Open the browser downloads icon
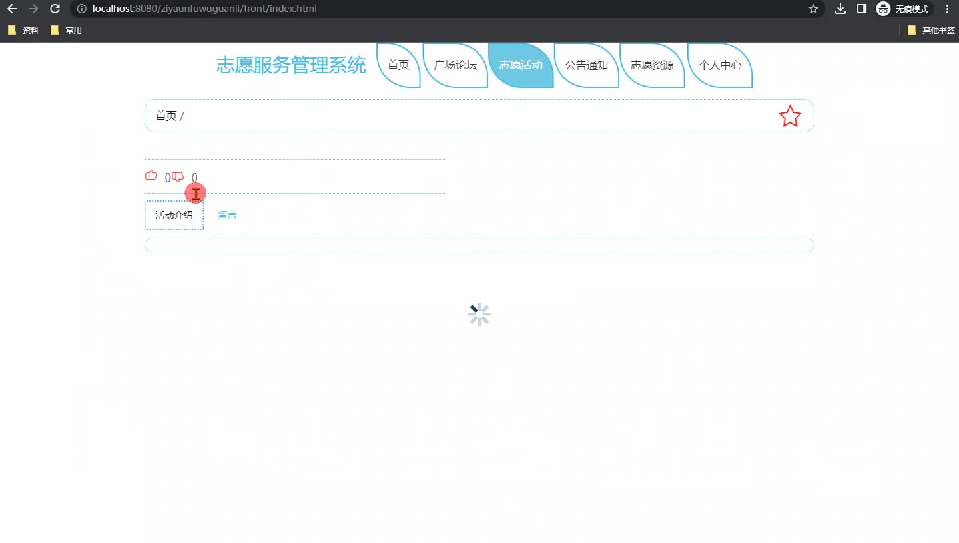Viewport: 959px width, 543px height. (840, 9)
